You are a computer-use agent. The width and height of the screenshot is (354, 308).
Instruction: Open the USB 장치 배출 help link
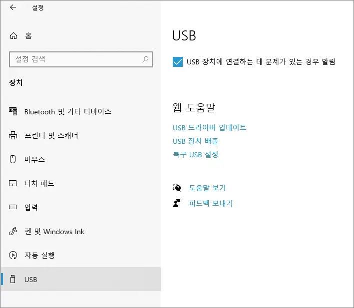click(x=195, y=141)
